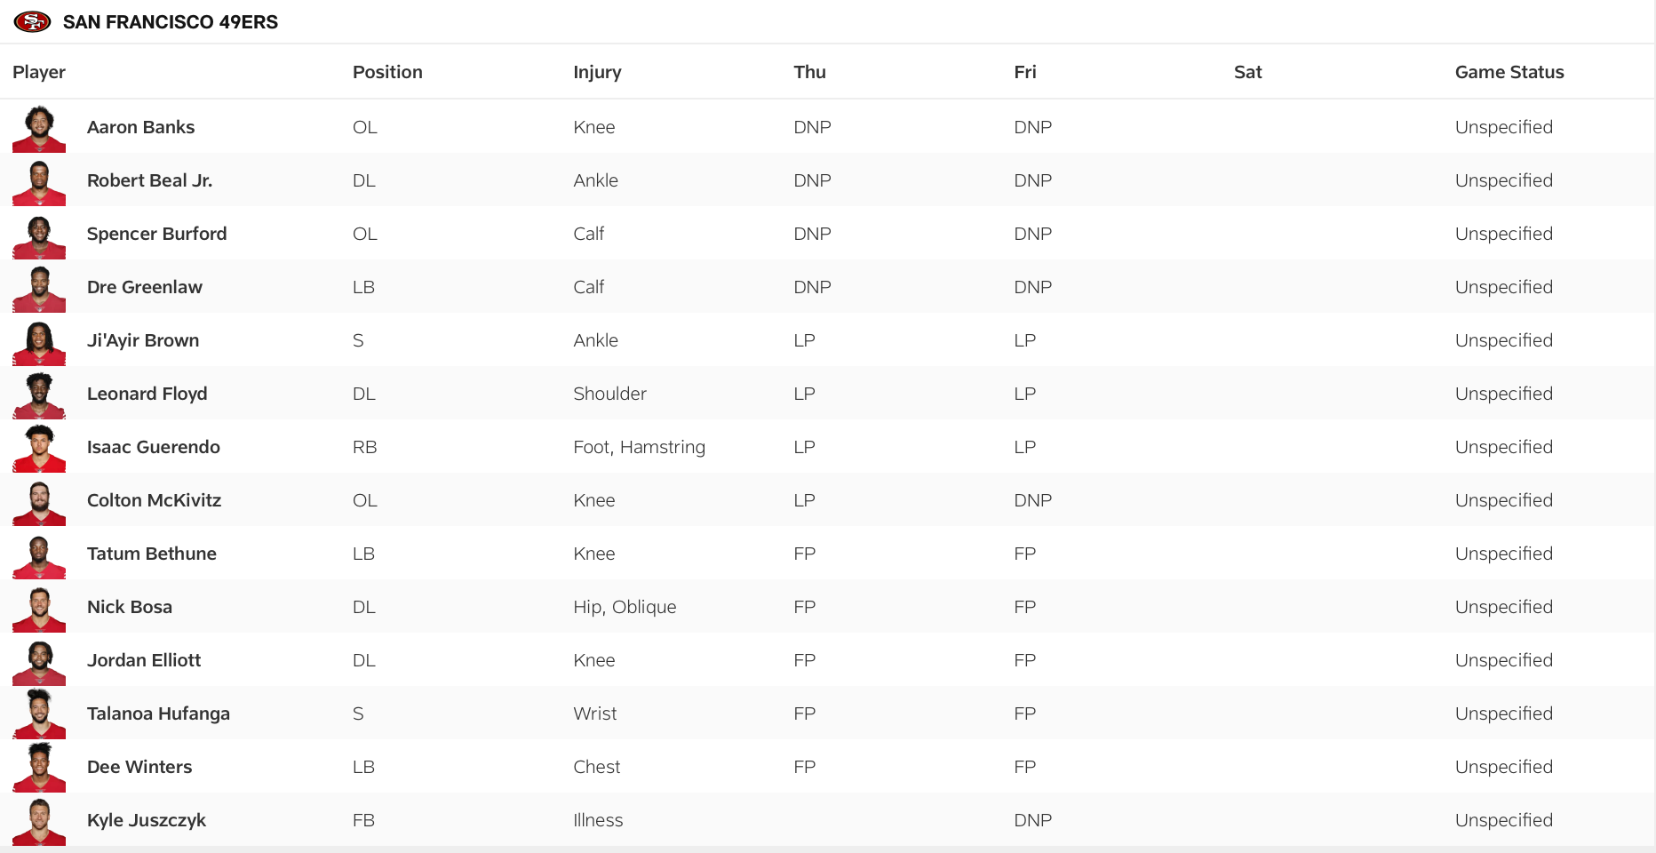Screen dimensions: 1656x853
Task: Open Aaron Banks player headshot
Action: click(x=38, y=126)
